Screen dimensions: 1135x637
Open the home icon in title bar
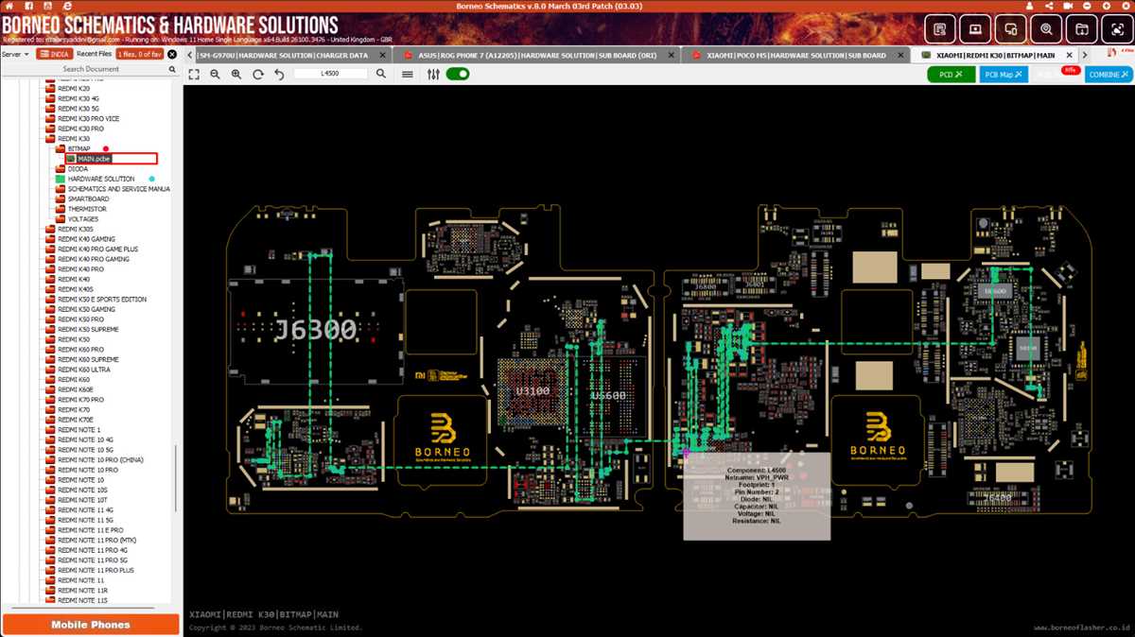pyautogui.click(x=9, y=6)
